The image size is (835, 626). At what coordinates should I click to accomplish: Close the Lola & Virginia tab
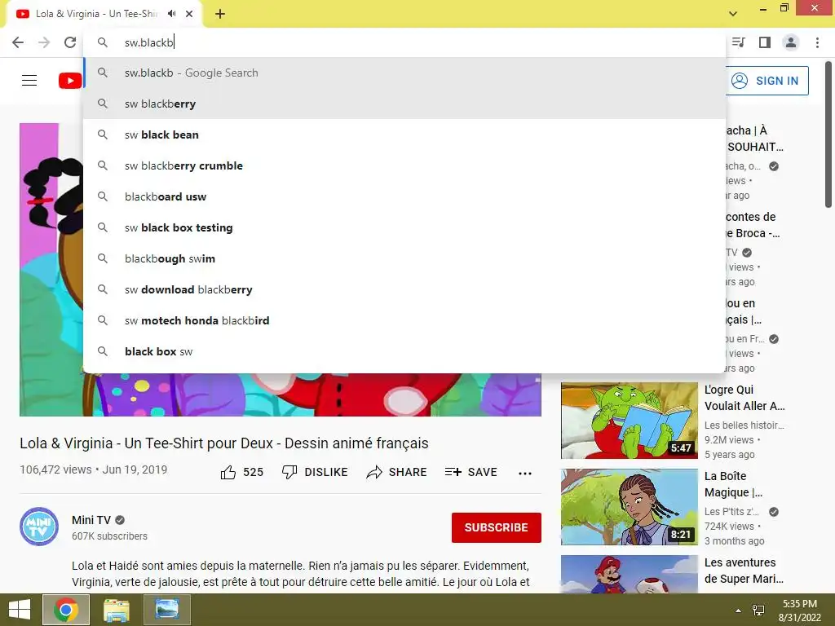click(189, 14)
